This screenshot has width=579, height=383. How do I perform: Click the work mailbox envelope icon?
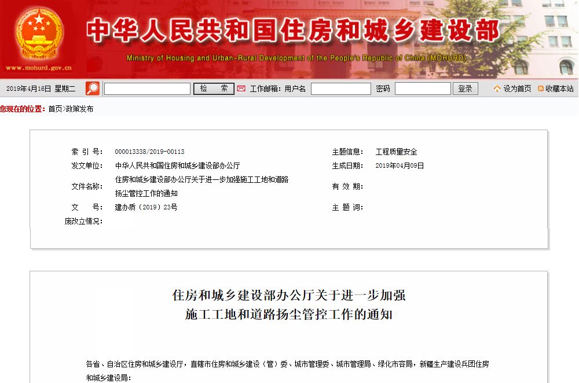coord(241,89)
